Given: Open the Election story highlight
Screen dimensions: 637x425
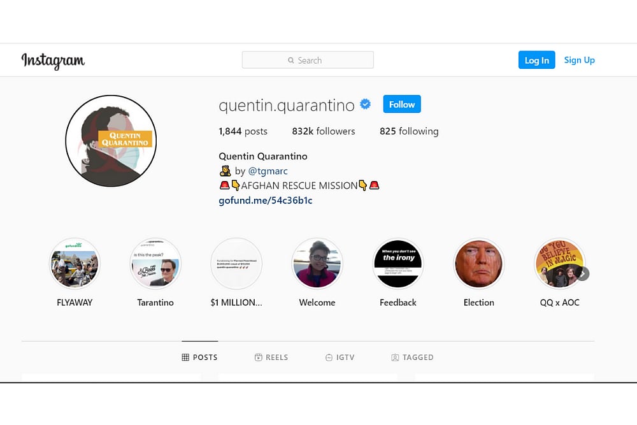Looking at the screenshot, I should (x=478, y=263).
